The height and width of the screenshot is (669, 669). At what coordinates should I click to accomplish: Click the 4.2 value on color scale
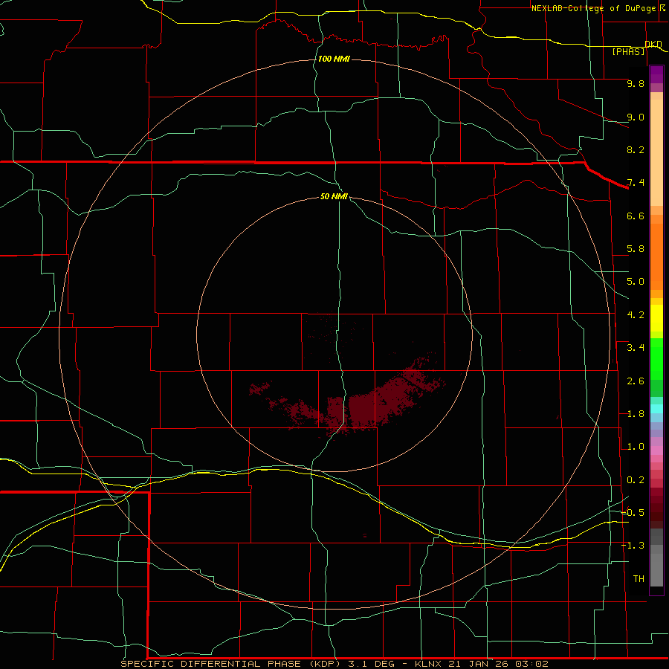coord(636,315)
